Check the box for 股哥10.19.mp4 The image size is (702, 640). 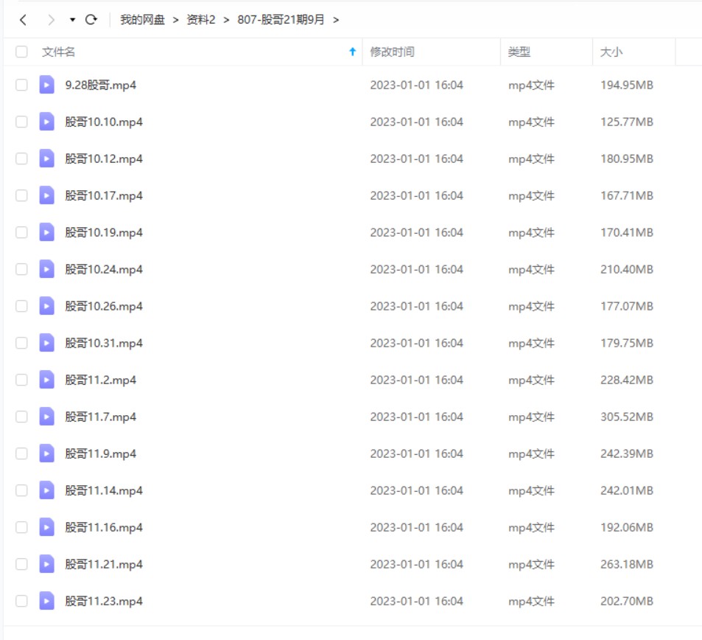(21, 232)
